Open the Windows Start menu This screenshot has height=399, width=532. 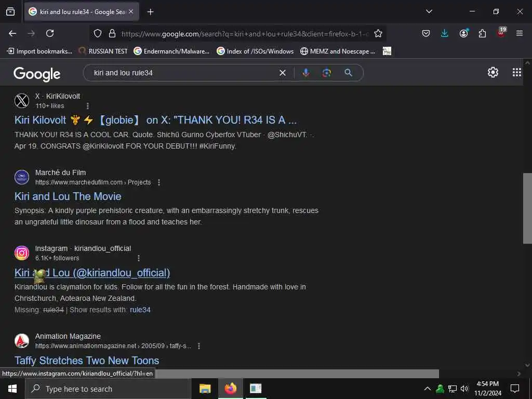(12, 389)
